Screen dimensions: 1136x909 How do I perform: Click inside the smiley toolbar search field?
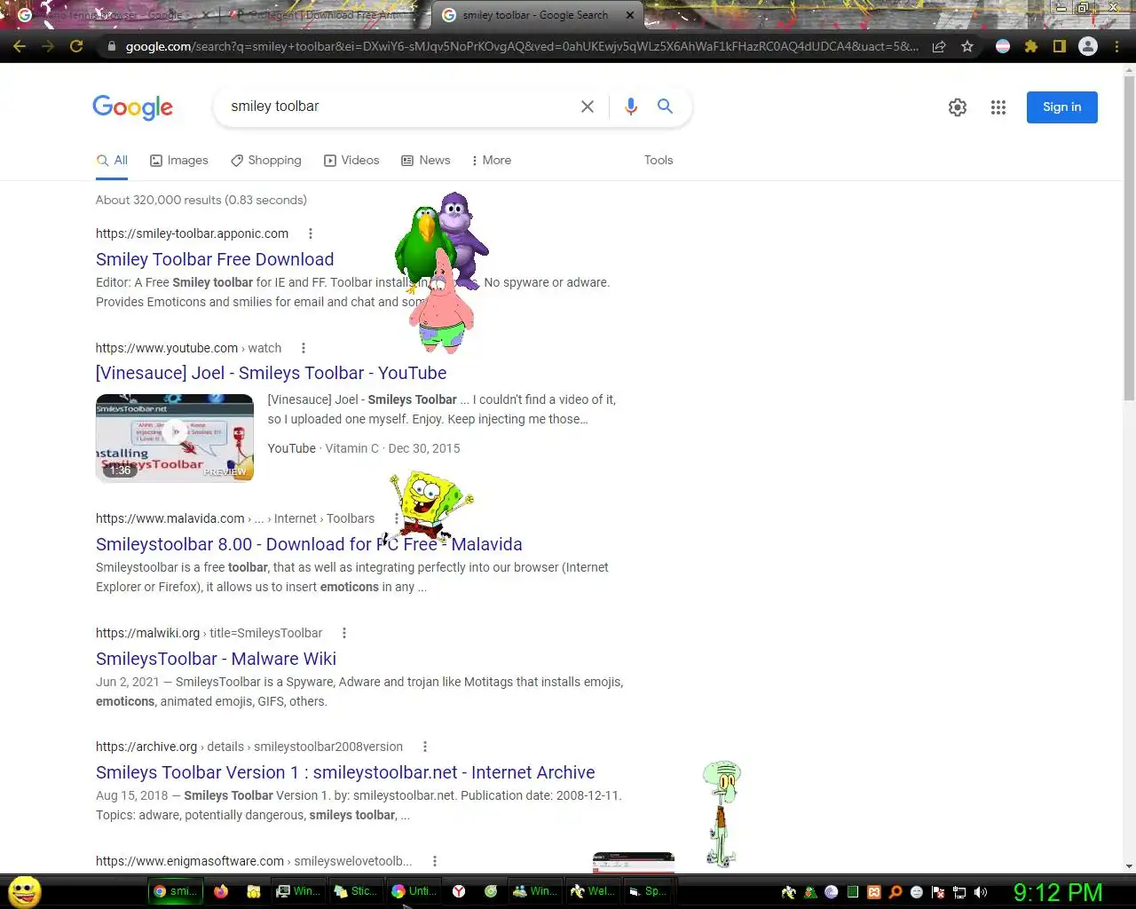point(399,107)
